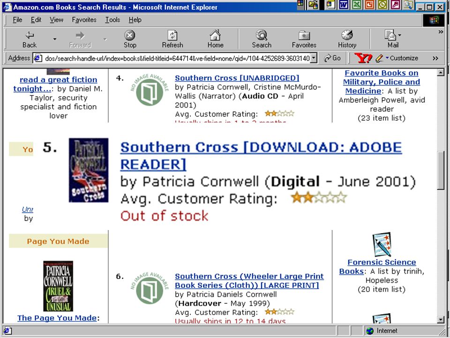Click the New Office Document icon in the shortcut bar

330,5
